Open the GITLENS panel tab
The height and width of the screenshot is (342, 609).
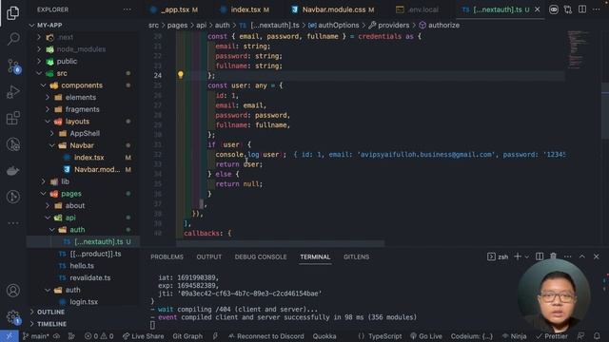coord(356,256)
